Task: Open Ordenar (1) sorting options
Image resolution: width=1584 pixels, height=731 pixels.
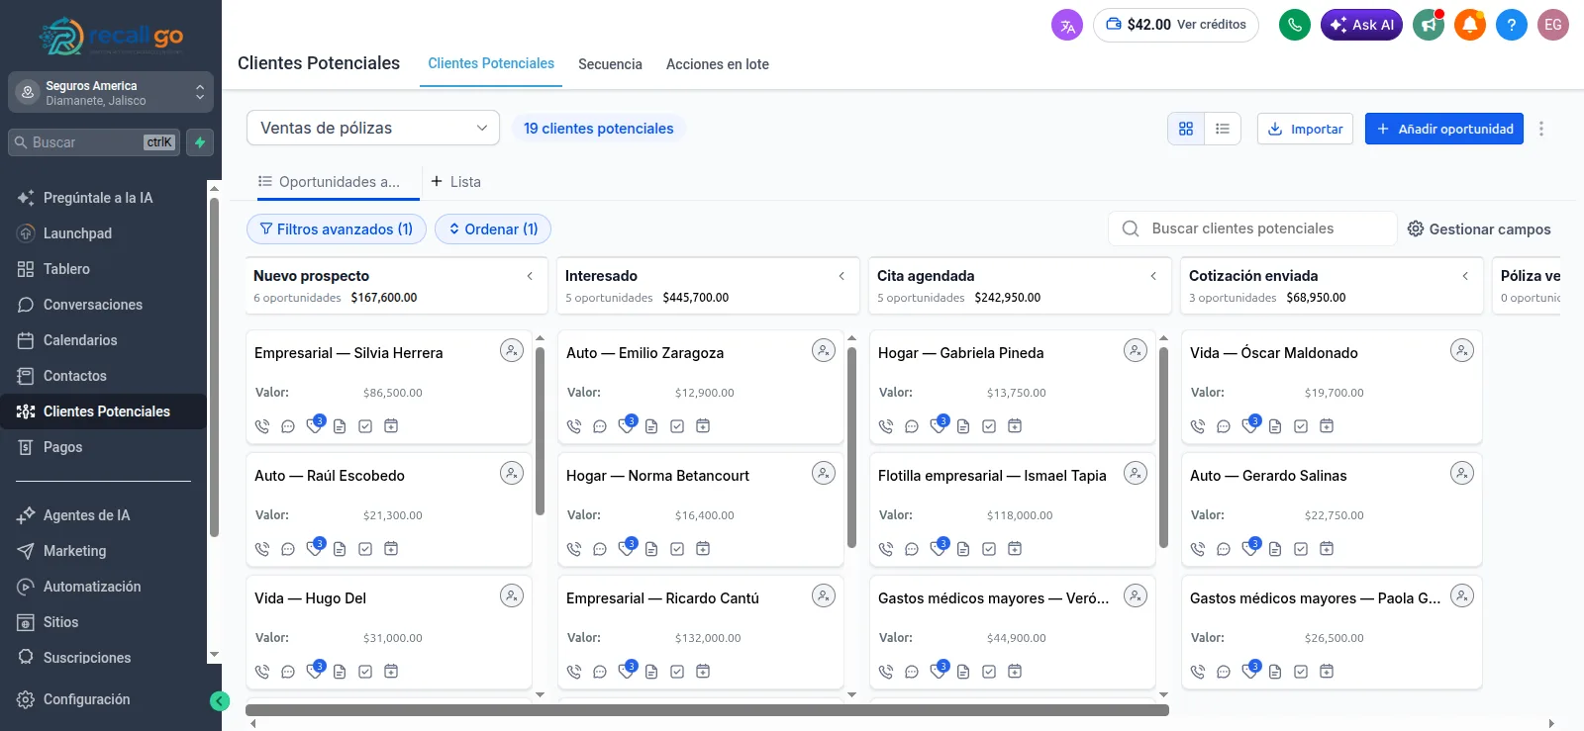Action: tap(493, 228)
